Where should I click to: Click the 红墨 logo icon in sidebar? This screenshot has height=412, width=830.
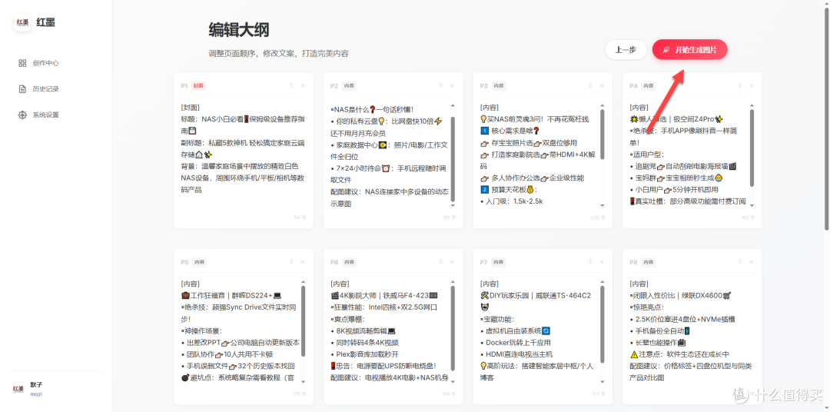tap(22, 22)
